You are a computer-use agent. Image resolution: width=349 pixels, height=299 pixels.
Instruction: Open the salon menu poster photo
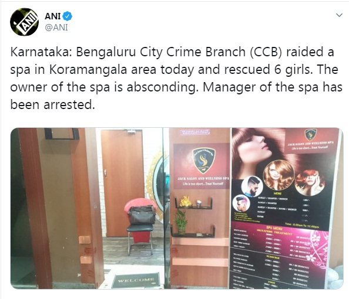pyautogui.click(x=287, y=208)
